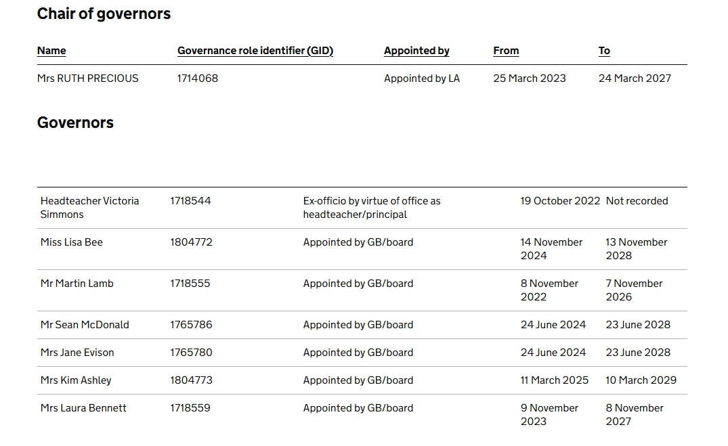The height and width of the screenshot is (446, 728).
Task: Sort using the To column header
Action: tap(604, 51)
